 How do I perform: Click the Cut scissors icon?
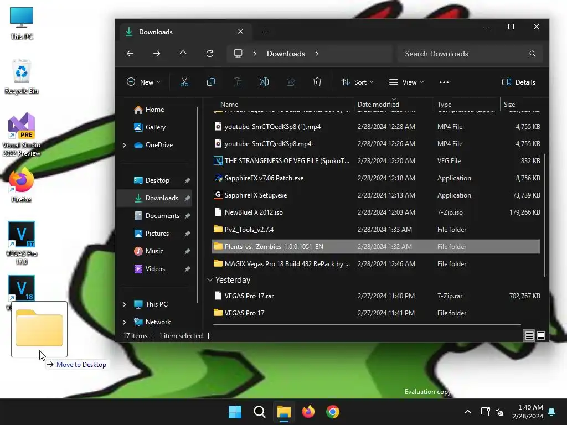[184, 82]
